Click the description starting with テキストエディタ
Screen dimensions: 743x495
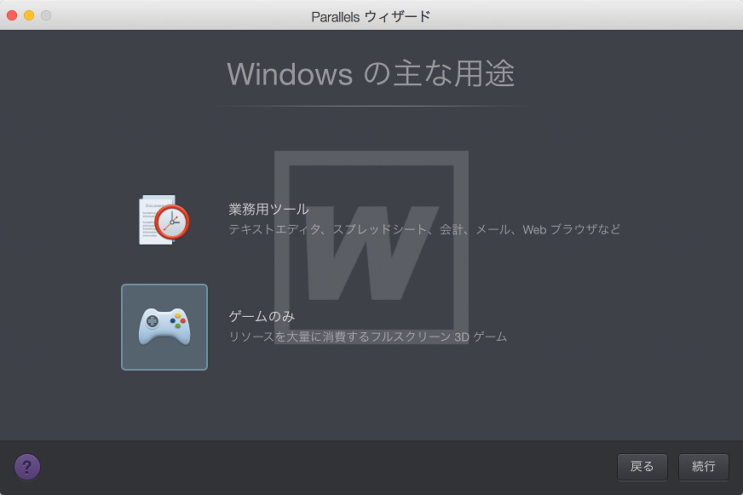tap(424, 230)
